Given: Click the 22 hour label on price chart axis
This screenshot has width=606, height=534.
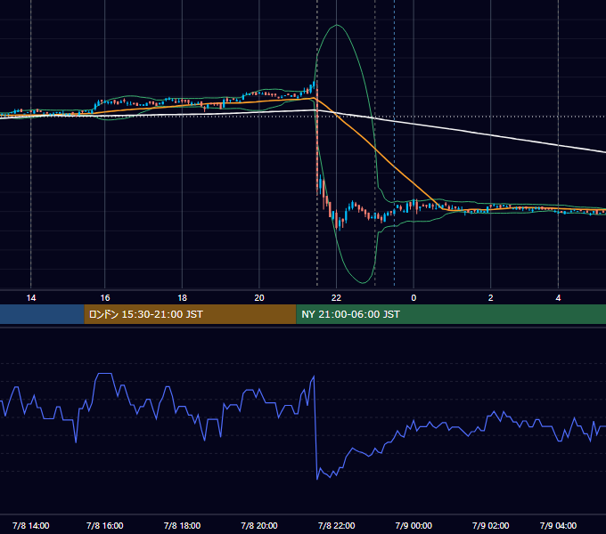Looking at the screenshot, I should point(336,298).
